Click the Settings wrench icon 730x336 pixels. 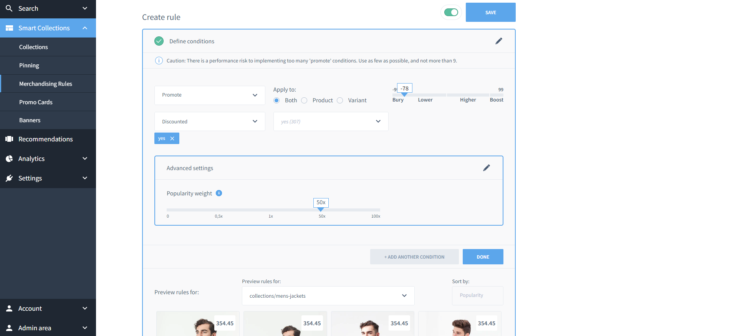tap(9, 178)
